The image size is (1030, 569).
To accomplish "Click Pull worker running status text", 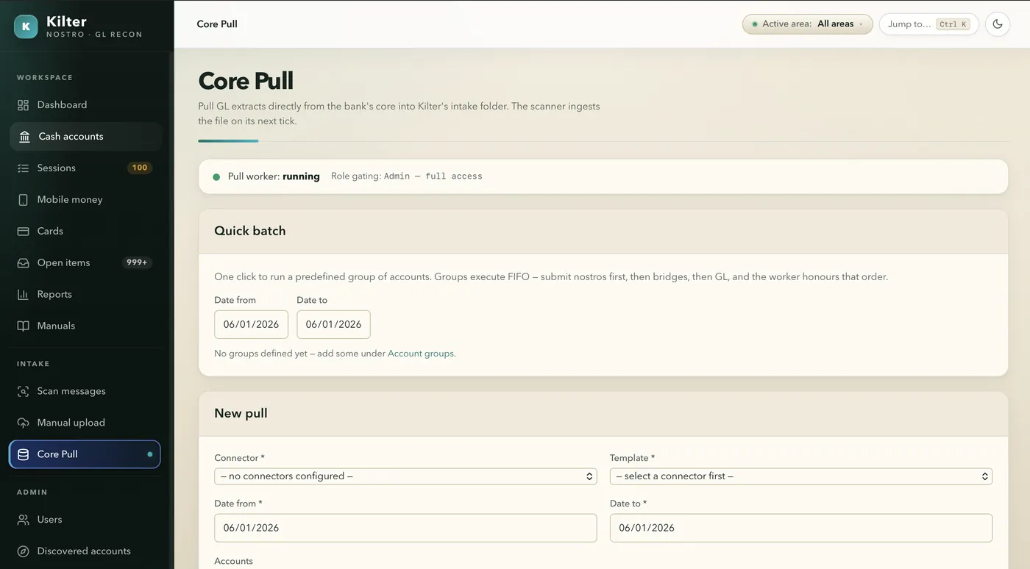I will pyautogui.click(x=274, y=176).
